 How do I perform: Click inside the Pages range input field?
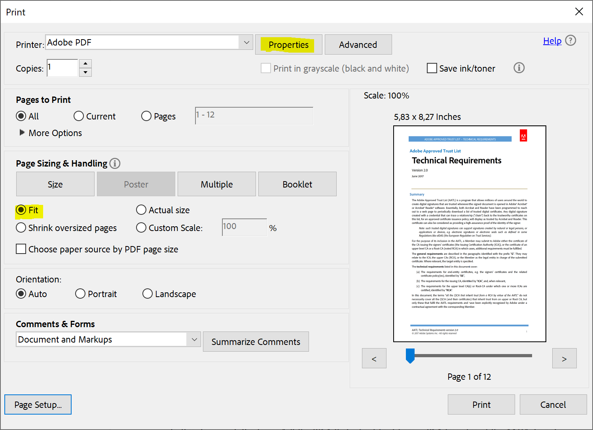tap(254, 116)
